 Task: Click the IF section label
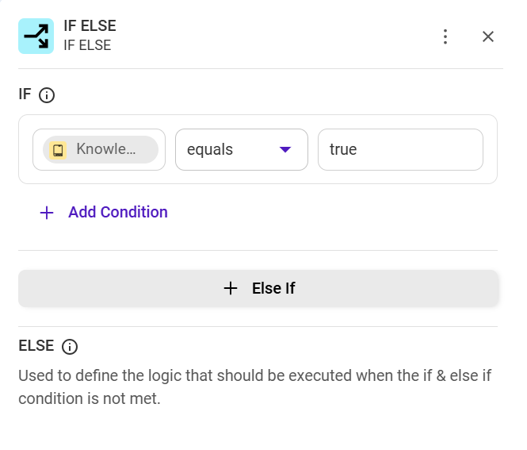tap(25, 95)
